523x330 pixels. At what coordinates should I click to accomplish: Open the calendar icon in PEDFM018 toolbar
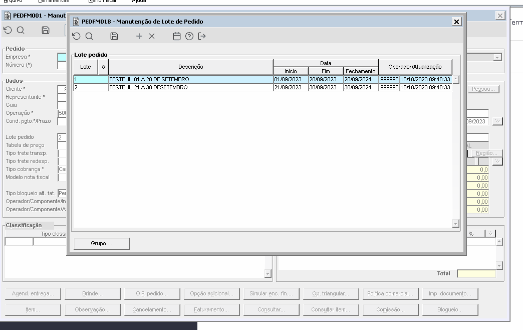(177, 36)
